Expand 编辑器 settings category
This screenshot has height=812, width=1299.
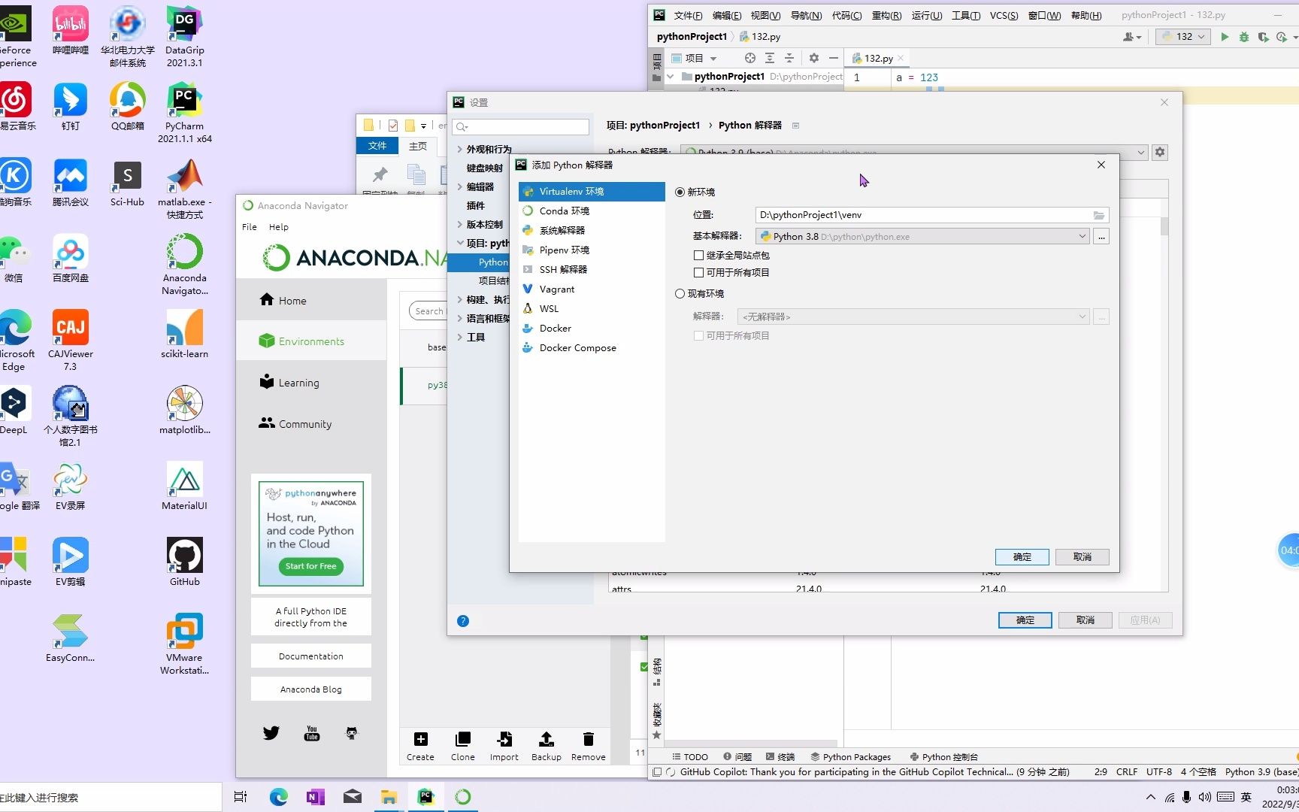[459, 186]
